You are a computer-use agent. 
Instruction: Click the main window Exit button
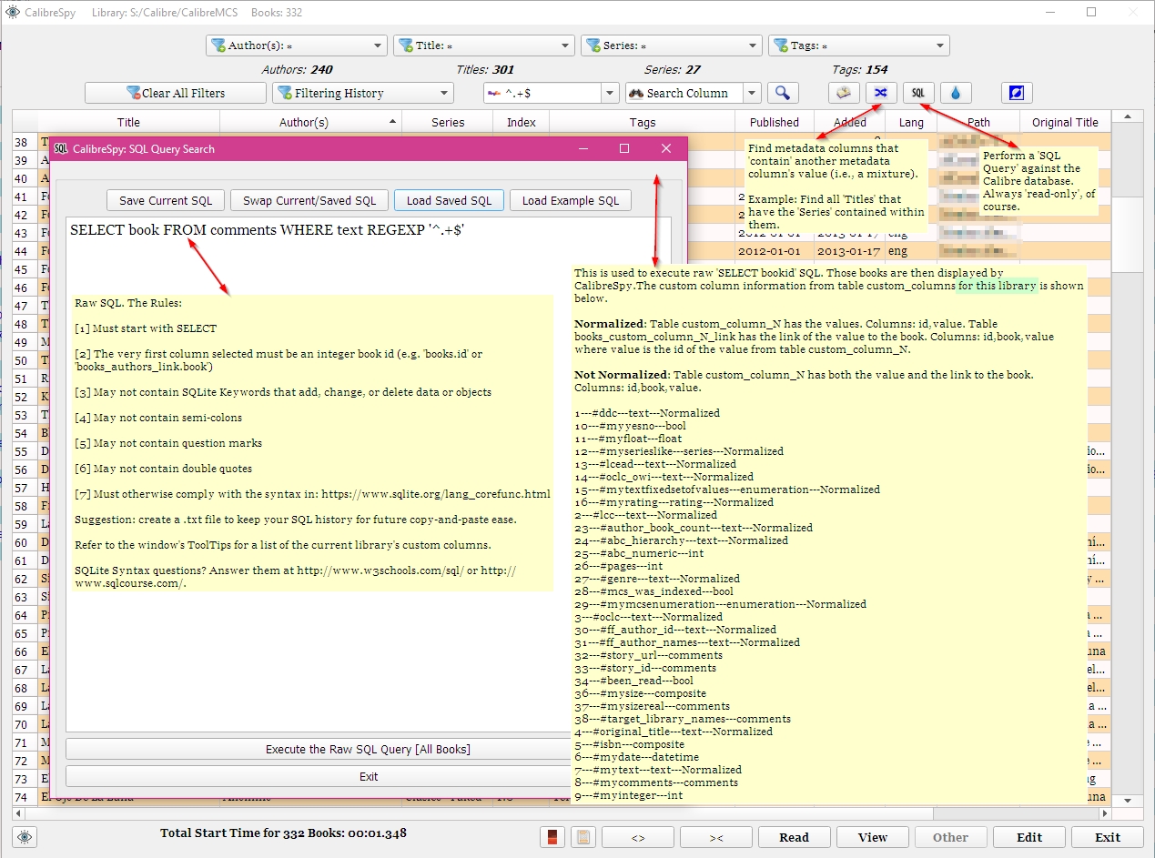(x=1108, y=837)
